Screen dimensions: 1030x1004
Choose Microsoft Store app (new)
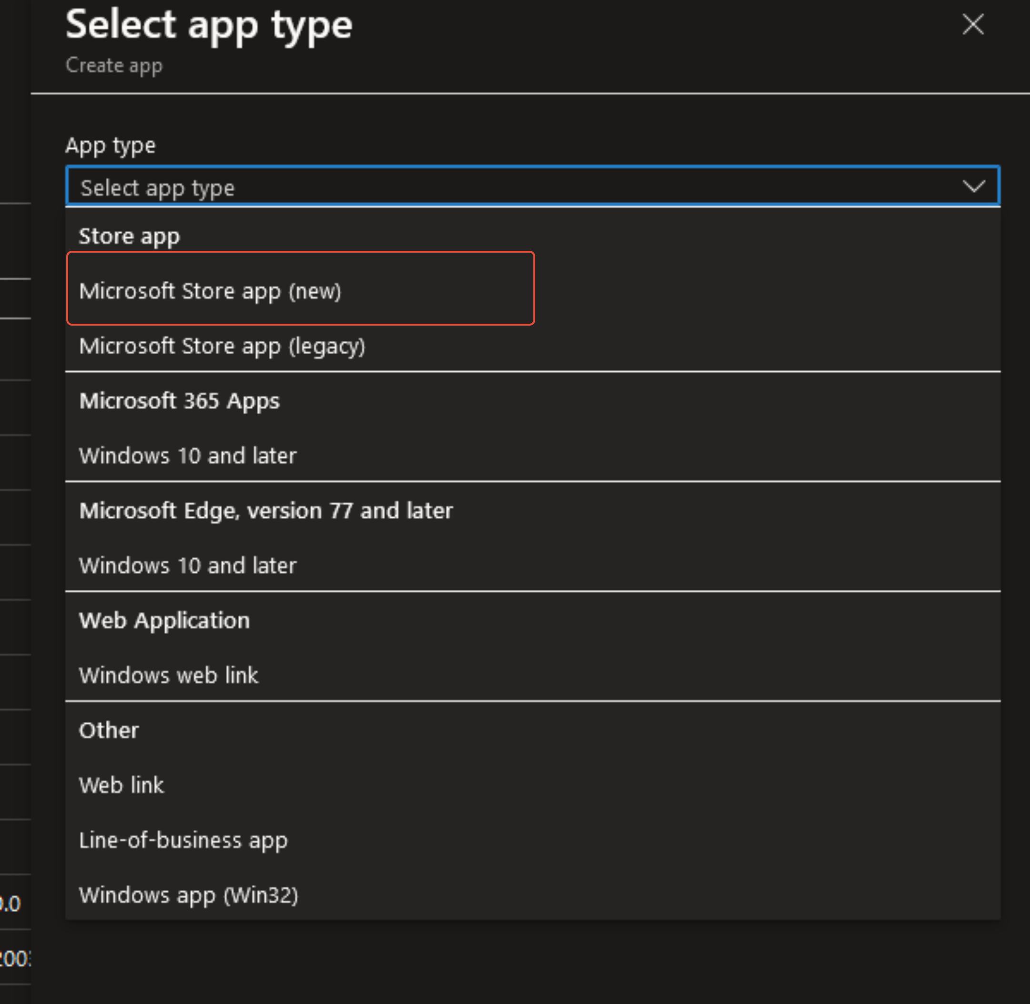pos(210,291)
